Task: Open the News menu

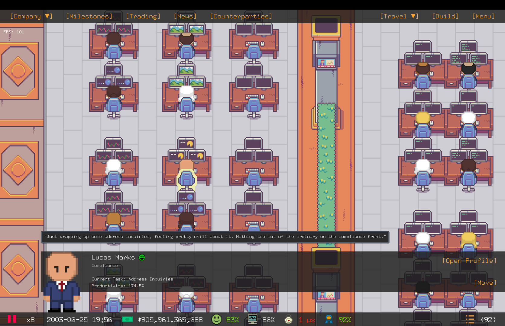Action: (185, 16)
